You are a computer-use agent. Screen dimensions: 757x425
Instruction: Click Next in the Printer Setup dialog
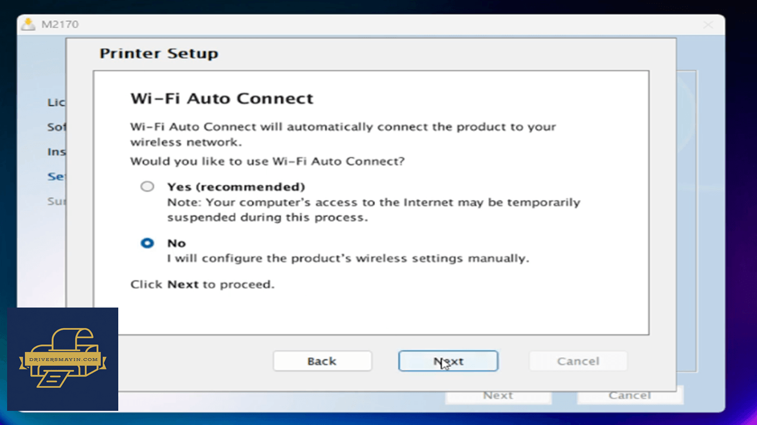448,361
